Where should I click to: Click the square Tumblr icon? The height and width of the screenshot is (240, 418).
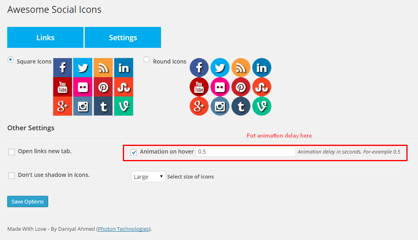coord(103,106)
